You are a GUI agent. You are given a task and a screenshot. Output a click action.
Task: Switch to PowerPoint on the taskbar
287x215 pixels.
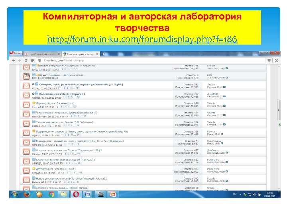coord(113,194)
